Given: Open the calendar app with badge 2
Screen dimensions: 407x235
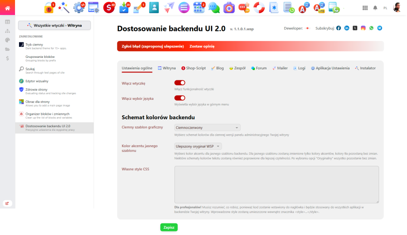Looking at the screenshot, I should pos(199,8).
